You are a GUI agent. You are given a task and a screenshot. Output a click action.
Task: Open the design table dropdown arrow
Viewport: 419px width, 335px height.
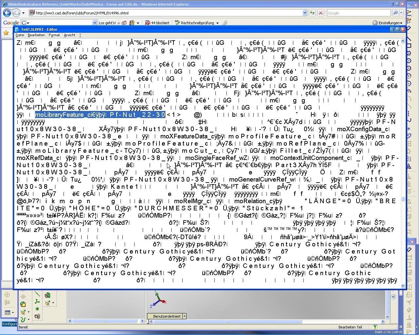pos(13,313)
